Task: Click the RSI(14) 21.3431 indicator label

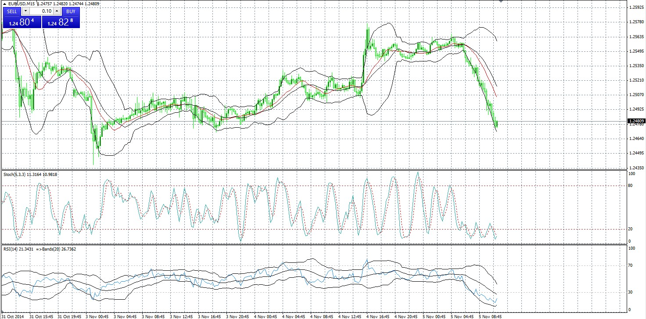Action: [x=19, y=249]
